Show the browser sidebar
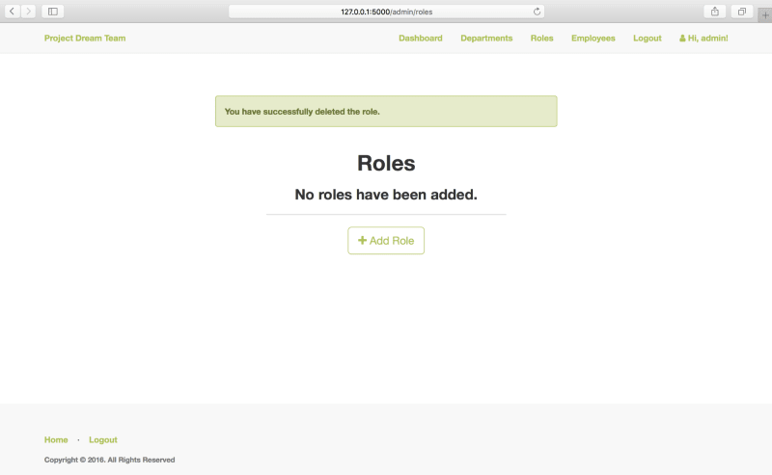 coord(53,11)
